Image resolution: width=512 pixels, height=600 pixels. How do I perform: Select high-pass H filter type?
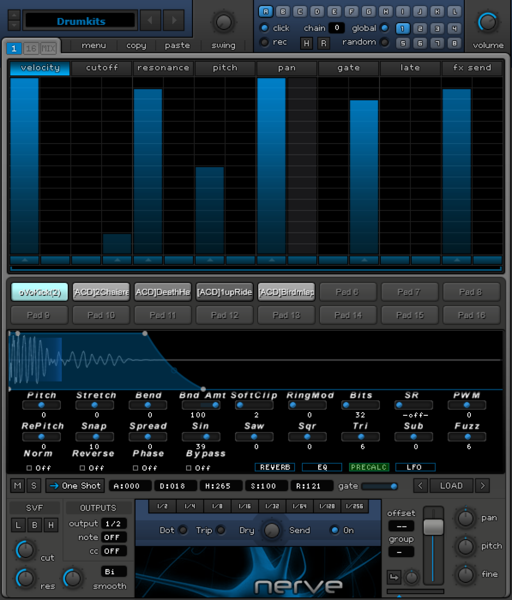[x=51, y=525]
